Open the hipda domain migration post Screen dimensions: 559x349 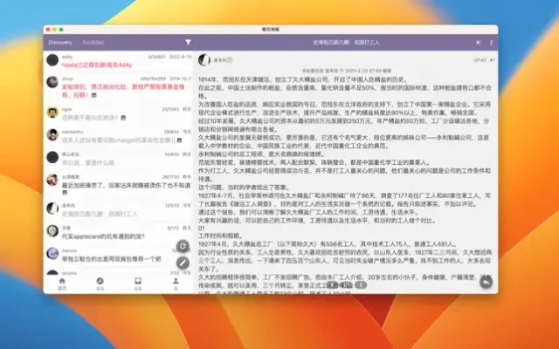pyautogui.click(x=96, y=65)
